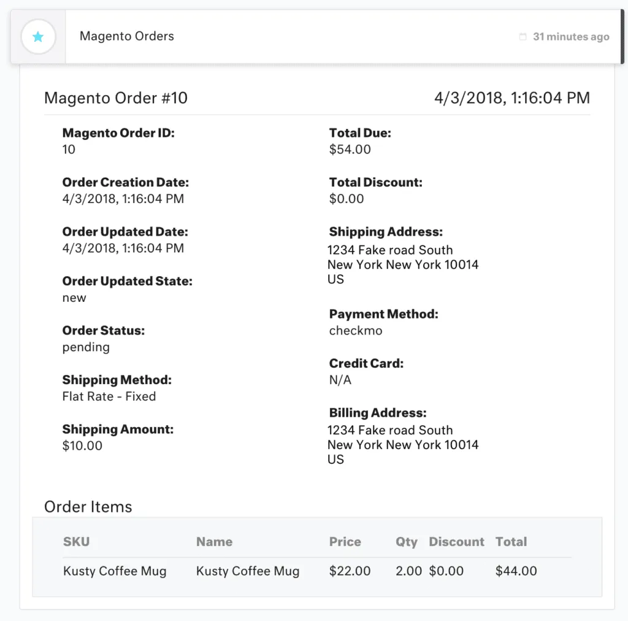The height and width of the screenshot is (621, 628).
Task: Select the Kusty Coffee Mug SKU cell
Action: pos(115,571)
